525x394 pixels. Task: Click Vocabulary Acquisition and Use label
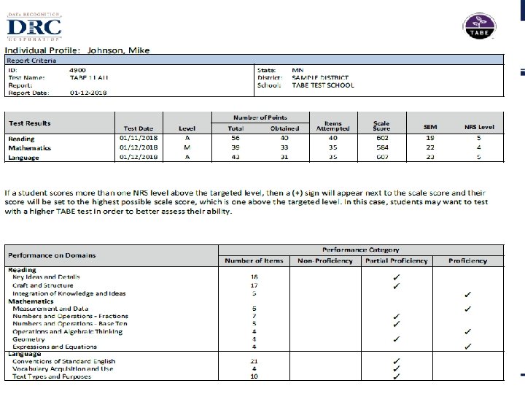point(63,369)
